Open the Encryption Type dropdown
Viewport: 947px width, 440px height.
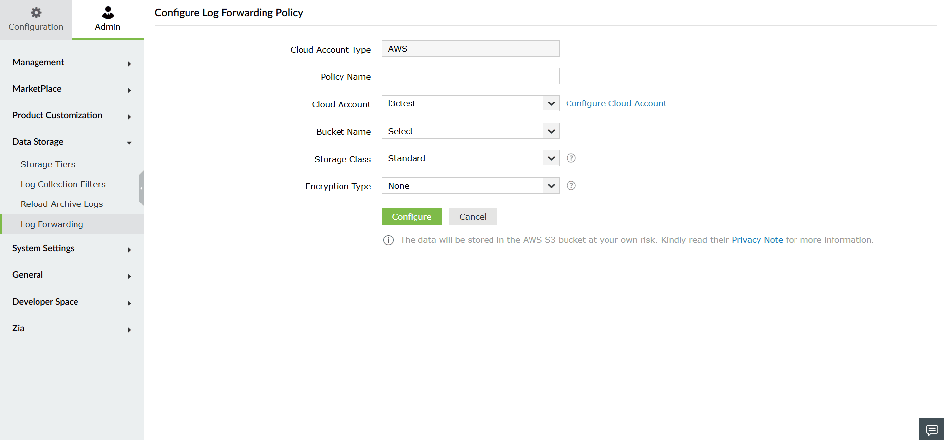click(x=470, y=186)
